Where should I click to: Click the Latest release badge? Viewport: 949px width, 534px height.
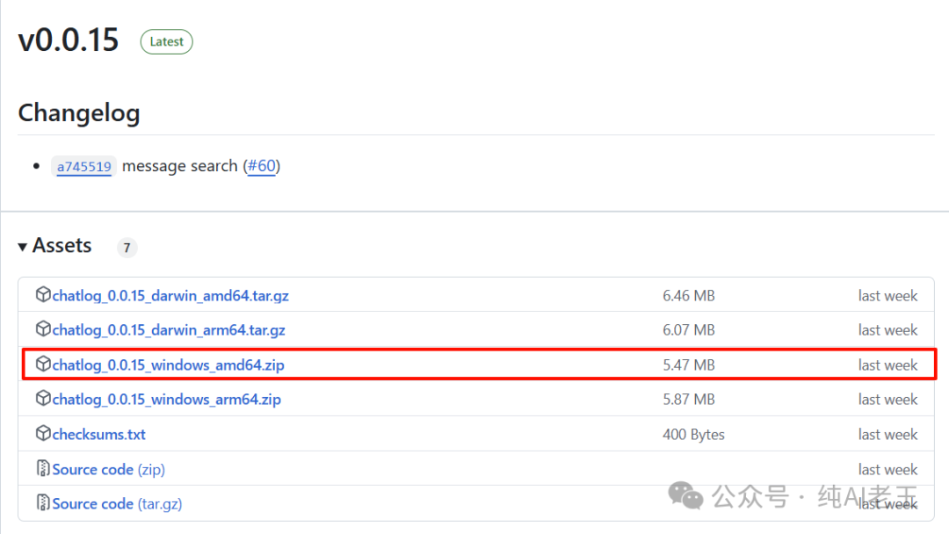click(166, 42)
